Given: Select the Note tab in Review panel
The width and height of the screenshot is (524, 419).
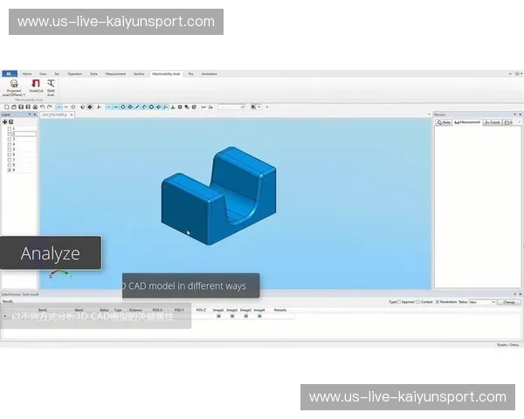Looking at the screenshot, I should 445,122.
